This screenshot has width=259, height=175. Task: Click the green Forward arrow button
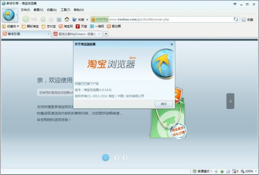click(x=43, y=19)
